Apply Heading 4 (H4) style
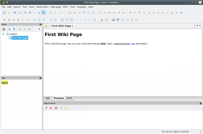This screenshot has width=203, height=134. pyautogui.click(x=114, y=13)
